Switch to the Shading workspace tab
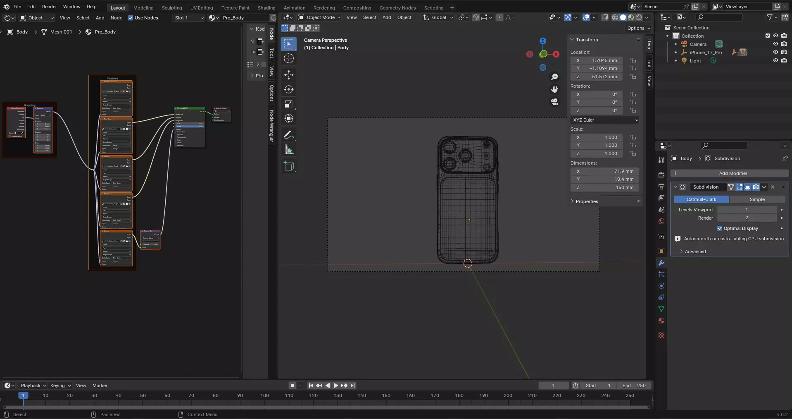 tap(266, 7)
